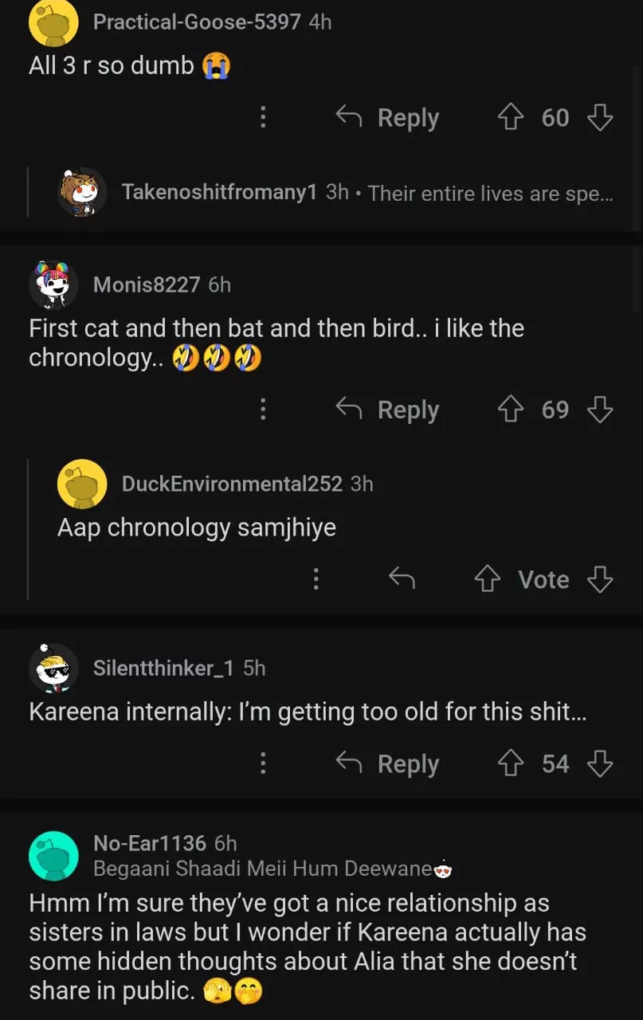Downvote Monis8227's chronology comment

[x=600, y=410]
